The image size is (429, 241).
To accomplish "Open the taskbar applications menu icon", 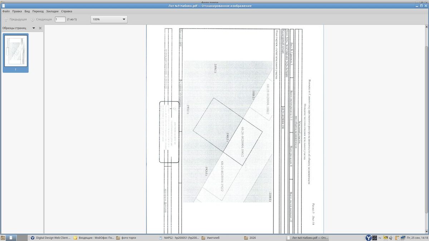I will pyautogui.click(x=3, y=238).
